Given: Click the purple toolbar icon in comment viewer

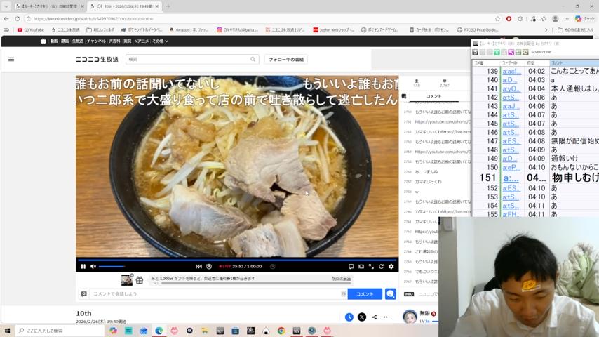Looking at the screenshot, I should coord(511,53).
